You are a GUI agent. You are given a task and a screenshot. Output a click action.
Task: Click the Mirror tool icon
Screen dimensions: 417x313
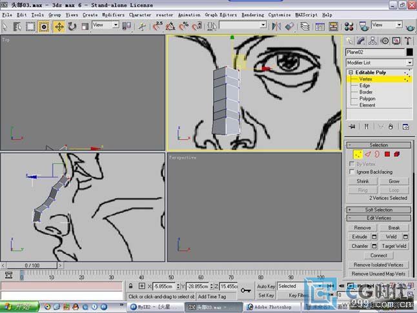click(276, 26)
